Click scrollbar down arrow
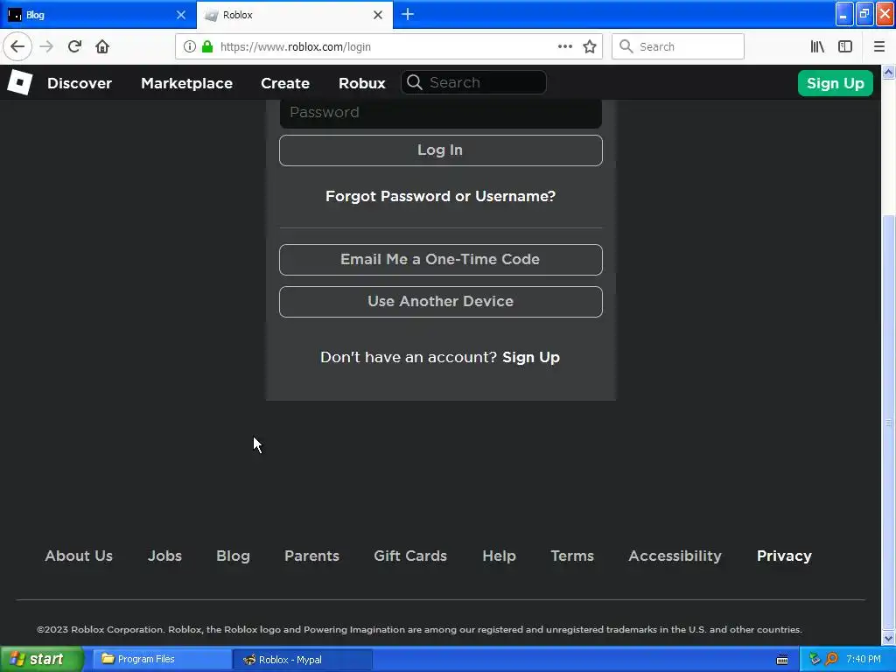896x672 pixels. point(889,638)
